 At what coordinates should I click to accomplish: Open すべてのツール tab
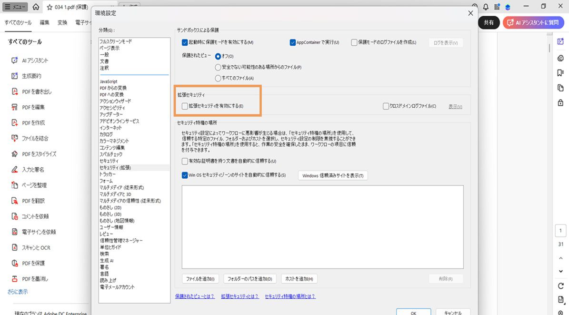(18, 22)
